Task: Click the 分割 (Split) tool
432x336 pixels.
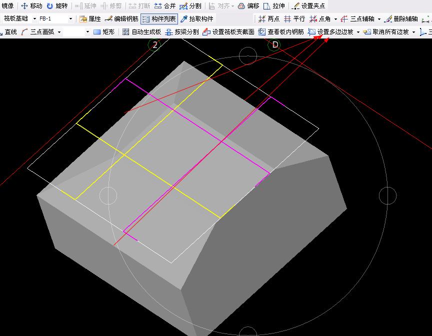Action: click(190, 6)
